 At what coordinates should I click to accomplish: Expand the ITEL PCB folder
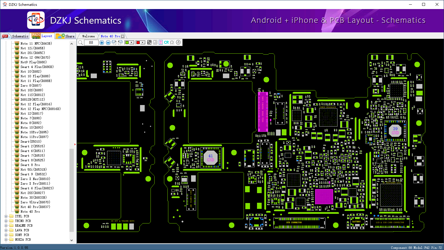point(6,216)
